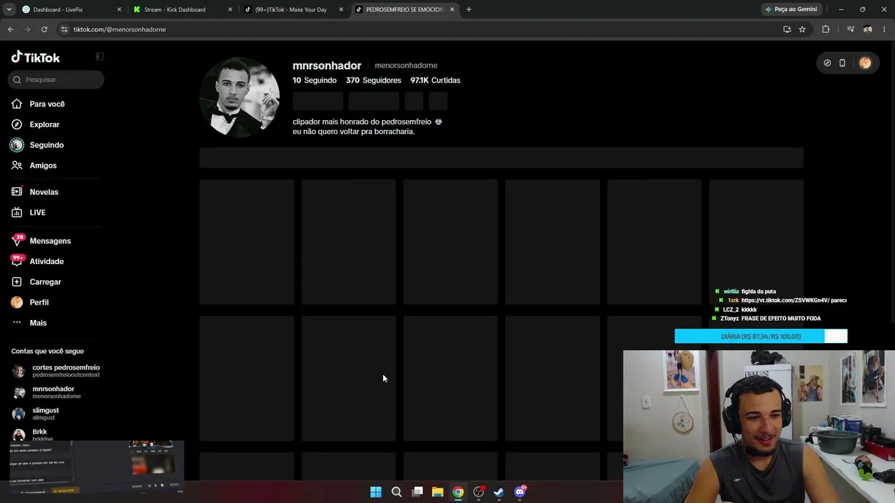This screenshot has height=503, width=895.
Task: Expand the Mais menu
Action: [38, 323]
